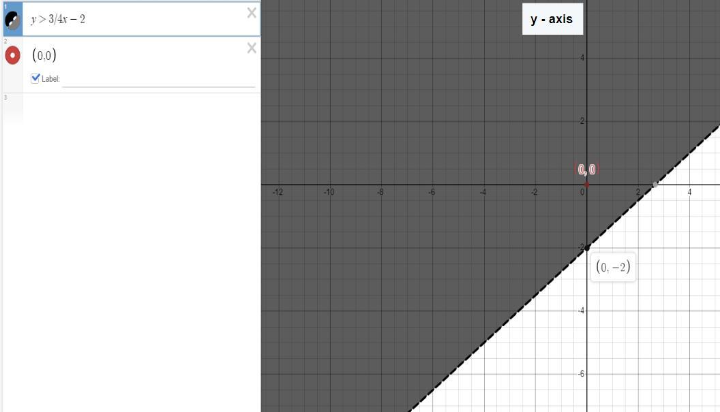Click the y - axis text box
This screenshot has height=412, width=720.
pos(552,19)
